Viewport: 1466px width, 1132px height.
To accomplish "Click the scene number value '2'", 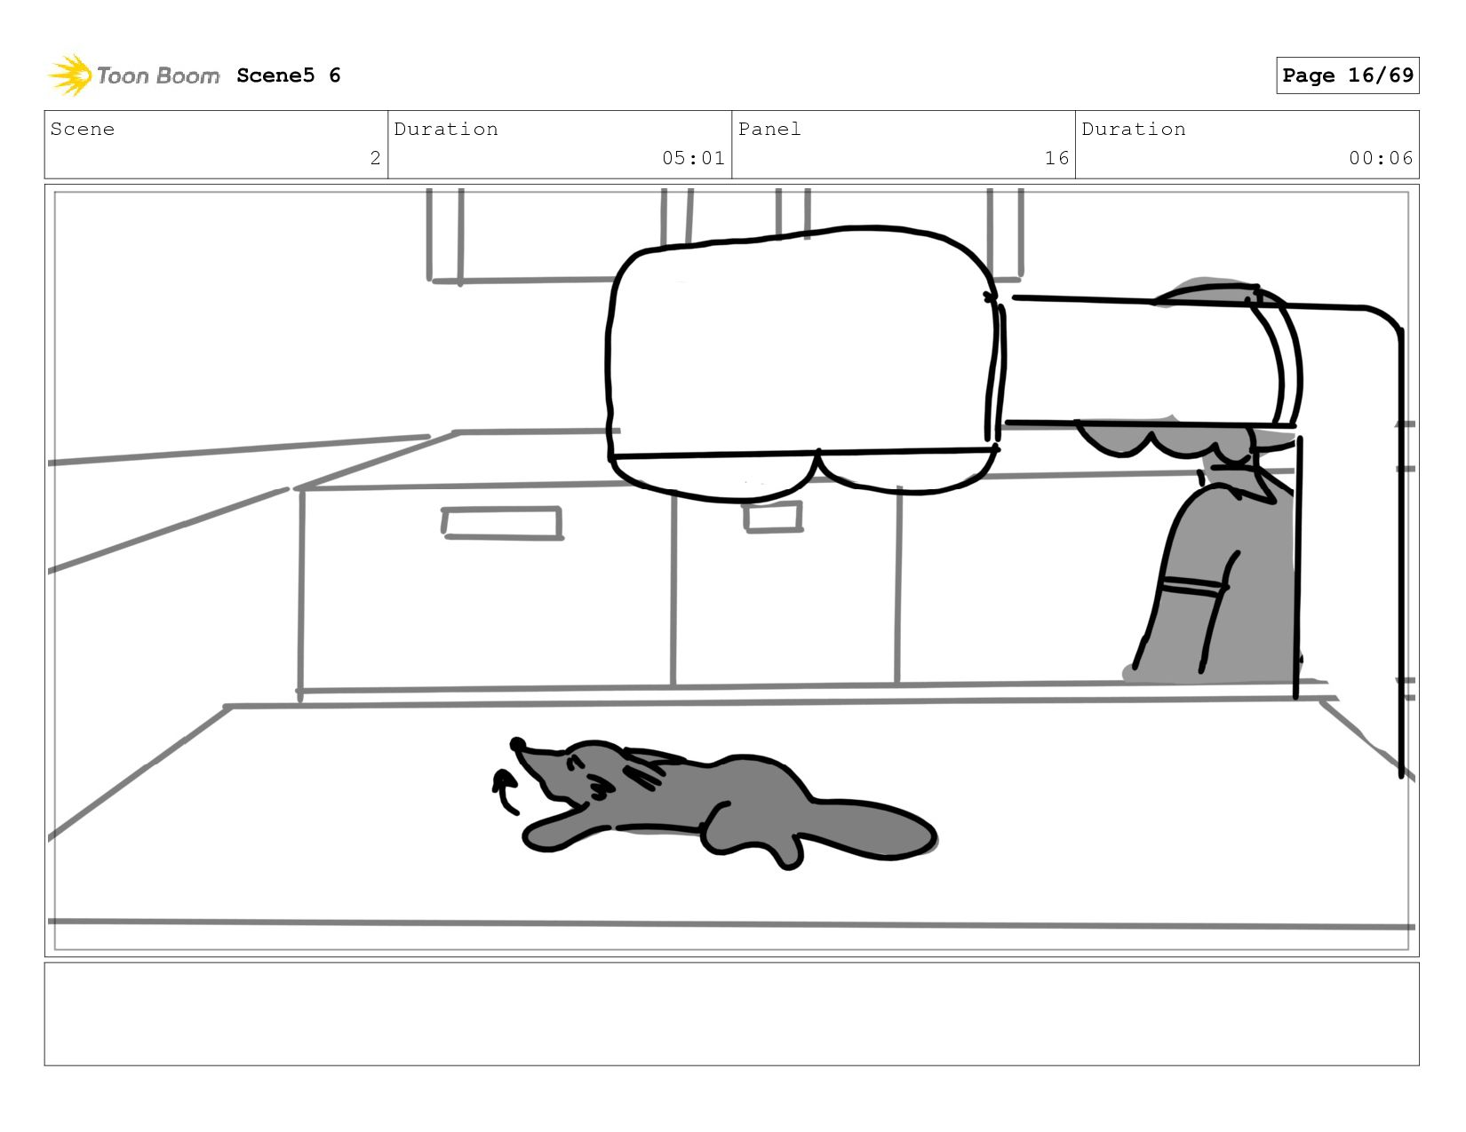I will point(375,158).
